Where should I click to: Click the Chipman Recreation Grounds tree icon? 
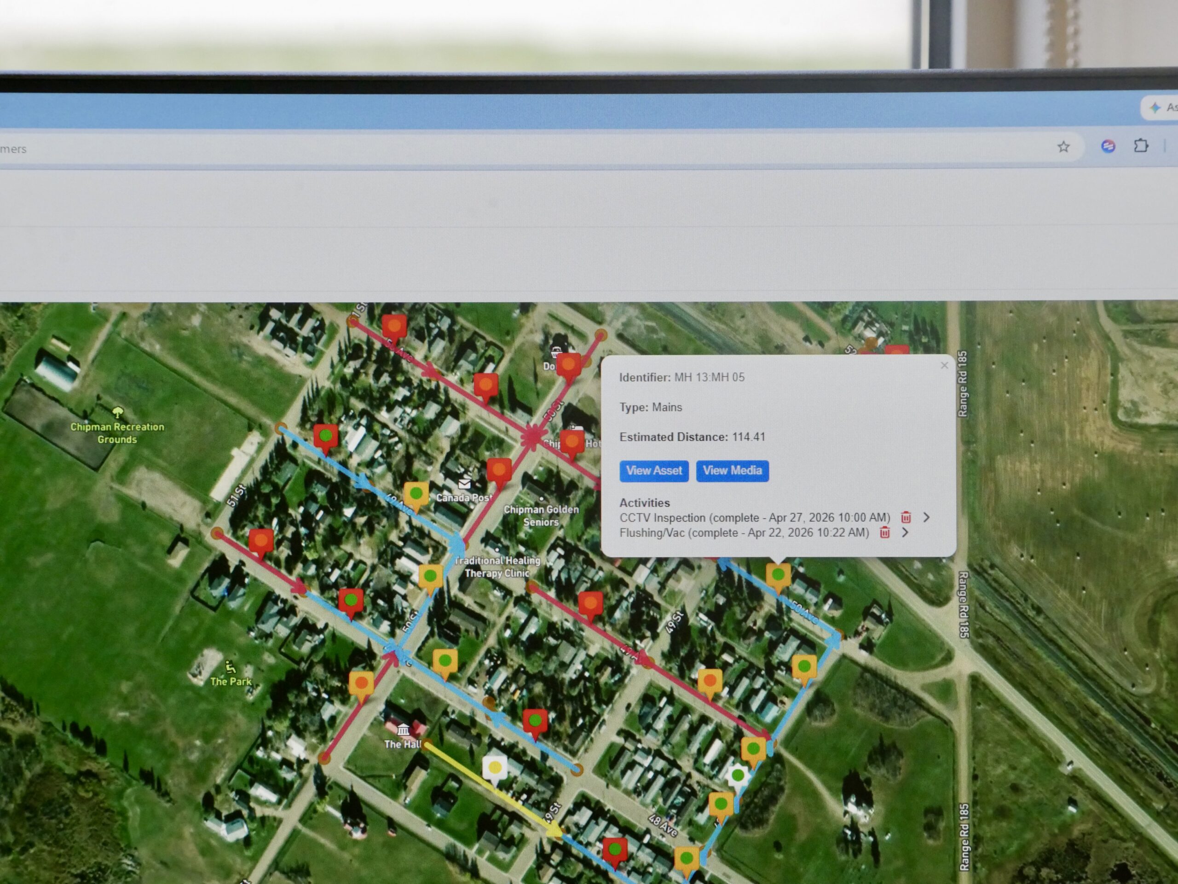point(118,412)
